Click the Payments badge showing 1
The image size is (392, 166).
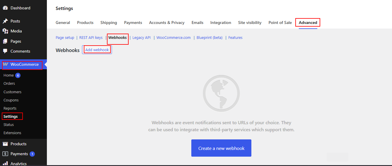coord(32,154)
